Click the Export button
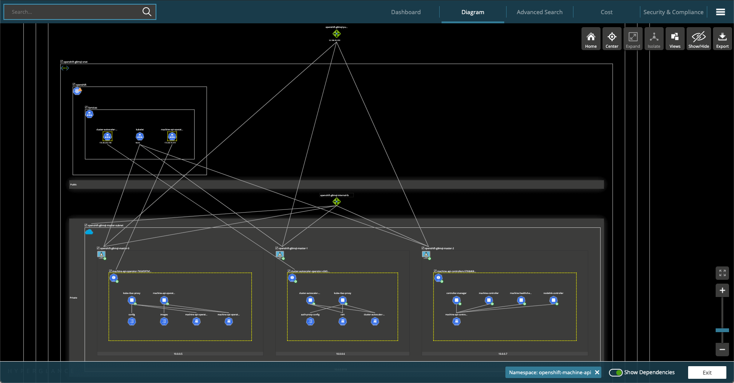This screenshot has height=383, width=734. click(723, 39)
